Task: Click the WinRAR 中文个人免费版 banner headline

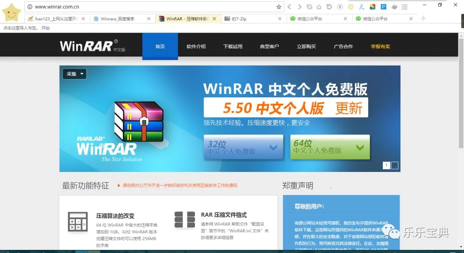Action: [286, 89]
